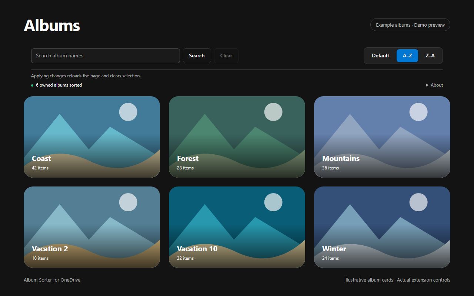
Task: Open the Coast album card
Action: tap(92, 137)
